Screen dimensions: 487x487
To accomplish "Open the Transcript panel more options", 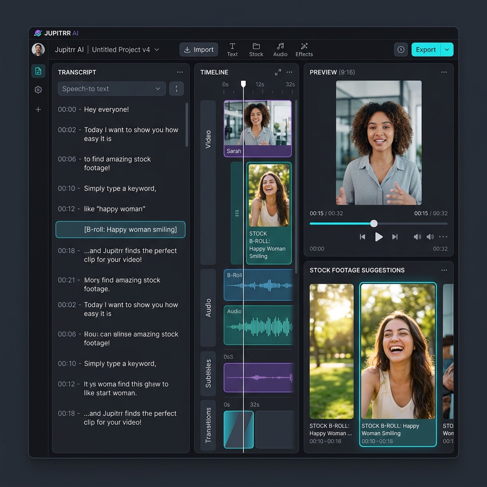I will coord(180,72).
